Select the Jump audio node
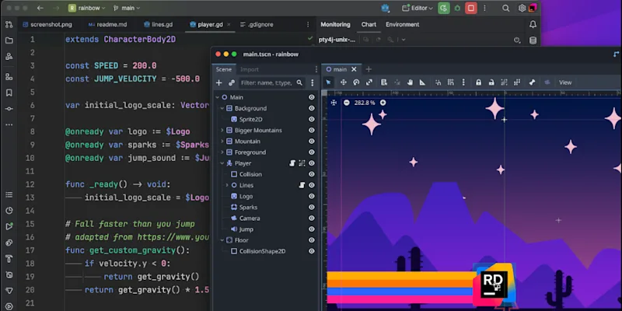Screen dimensions: 622x311 pos(246,229)
